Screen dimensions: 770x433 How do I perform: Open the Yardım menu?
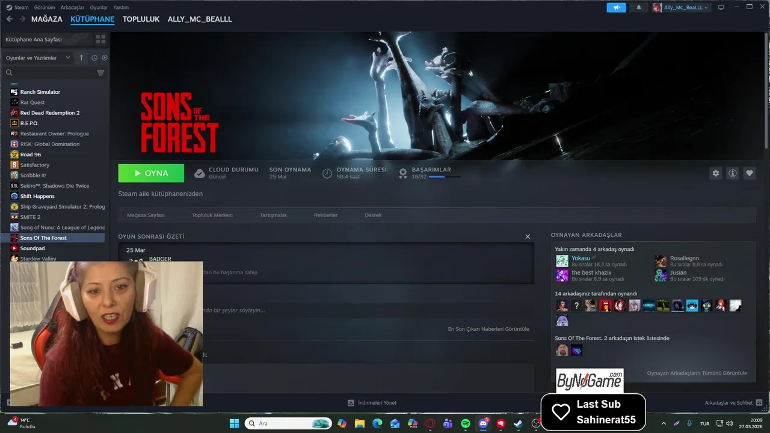coord(121,7)
